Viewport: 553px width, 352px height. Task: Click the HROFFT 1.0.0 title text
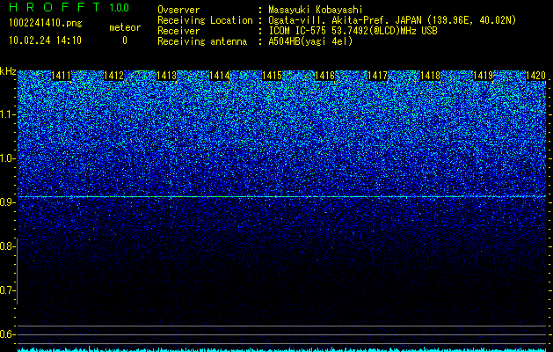[69, 7]
